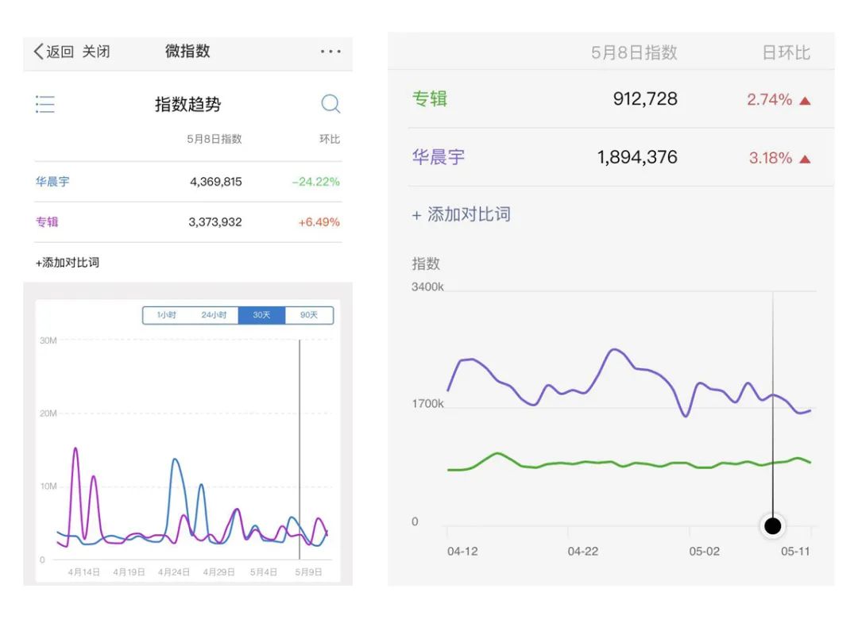Select the 华晨宇 keyword label

[x=54, y=181]
